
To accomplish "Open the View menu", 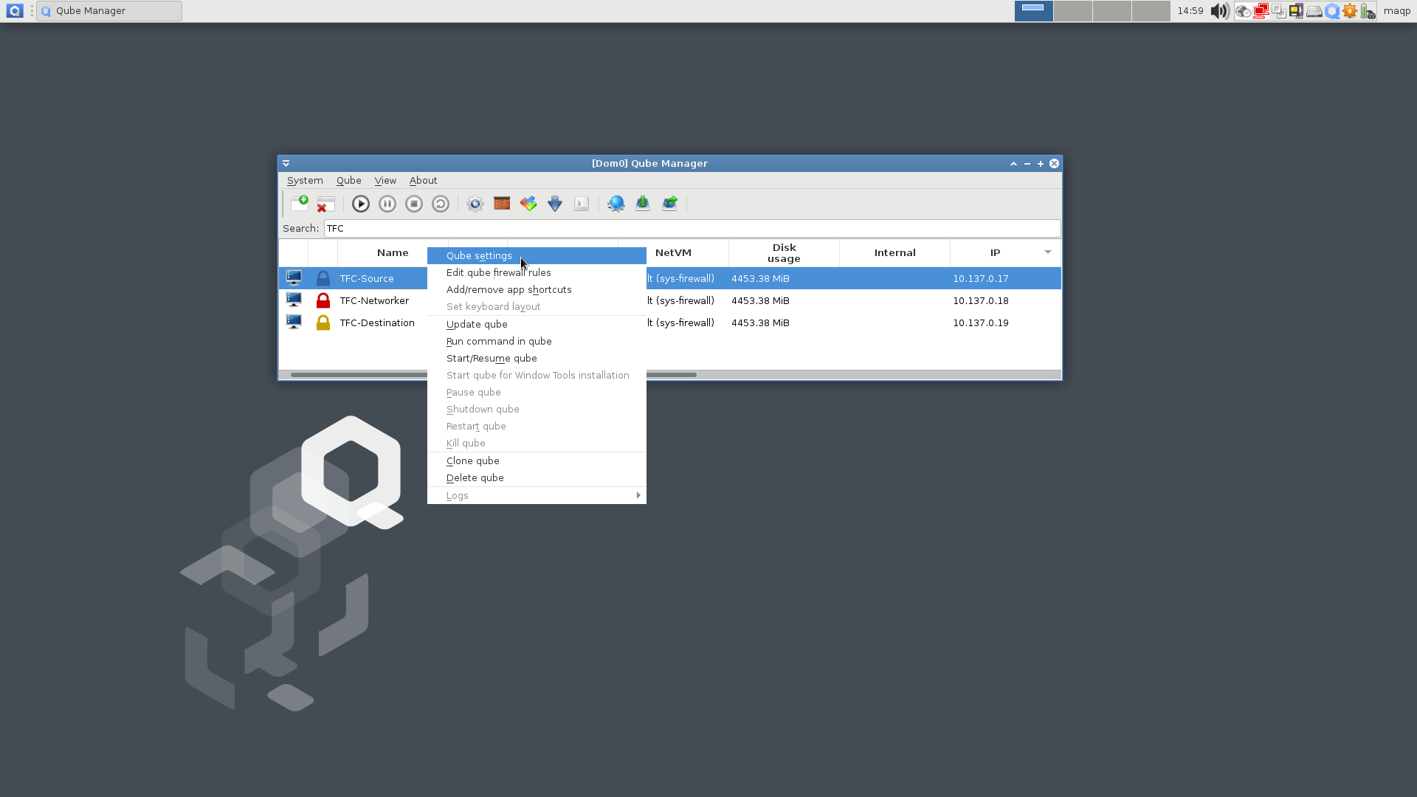I will point(385,181).
